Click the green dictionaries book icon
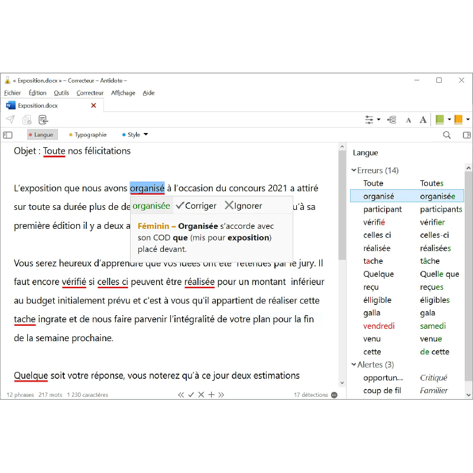Viewport: 473px width, 473px height. pos(440,120)
